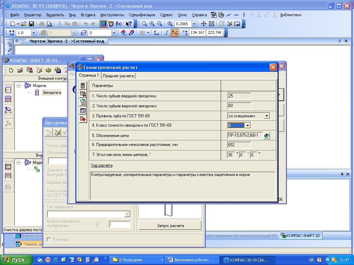Click the local coordinate system icon
The image size is (354, 265).
click(156, 33)
